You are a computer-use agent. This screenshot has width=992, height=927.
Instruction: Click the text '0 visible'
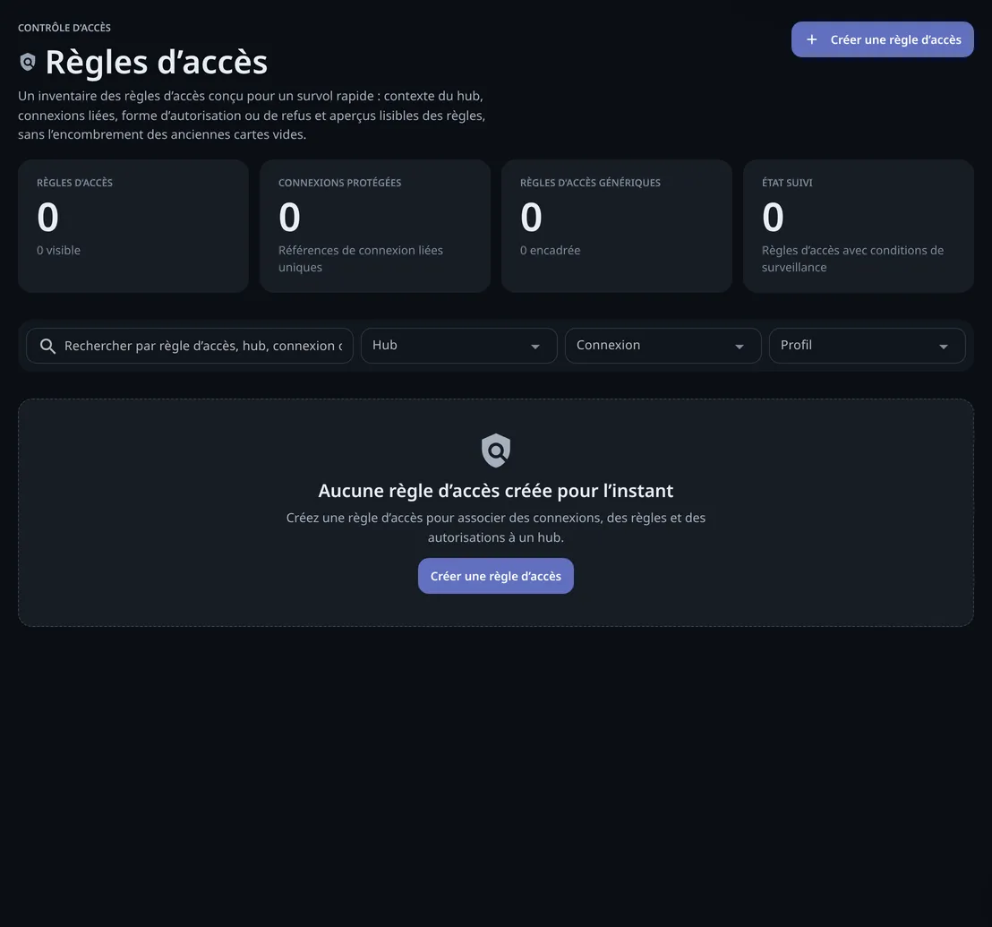(x=59, y=250)
